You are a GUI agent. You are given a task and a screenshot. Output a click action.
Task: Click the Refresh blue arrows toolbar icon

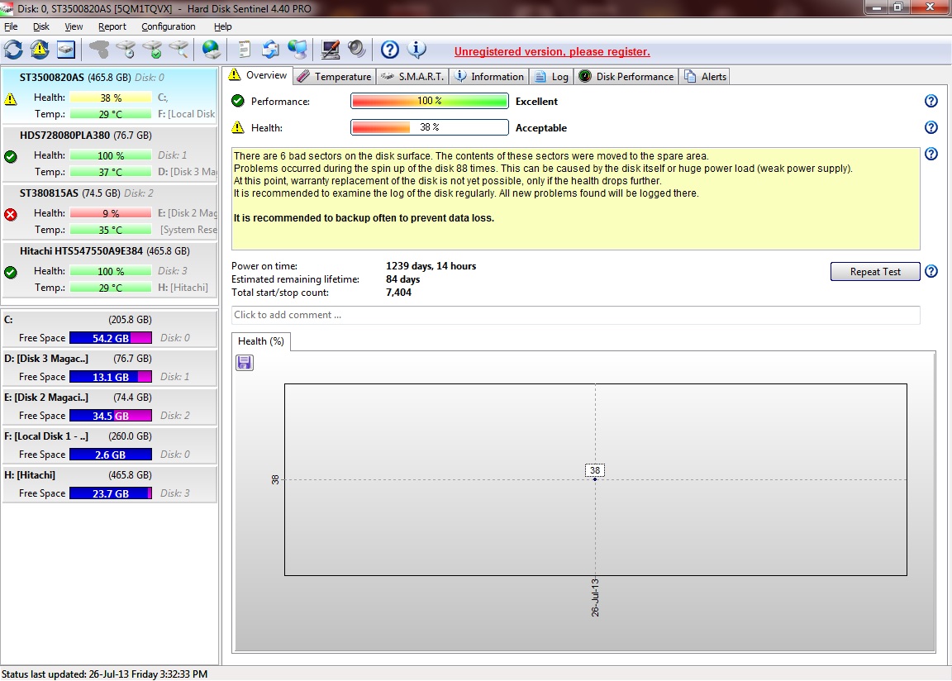13,50
